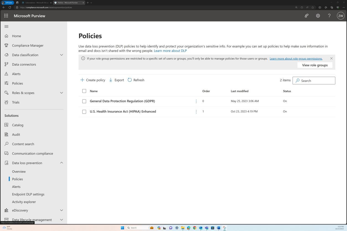Collapse the navigation pane with the hamburger icon
Viewport: 347px width, 231px height.
coord(6,26)
